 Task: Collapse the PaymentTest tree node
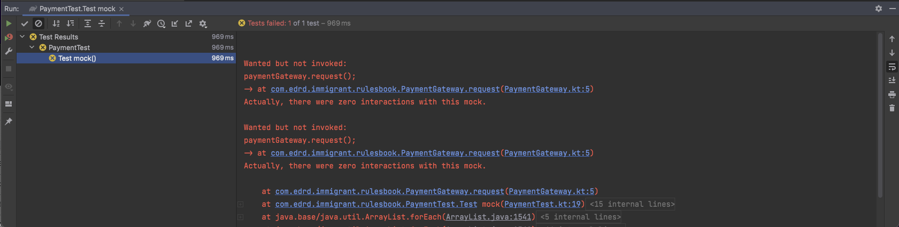click(32, 47)
